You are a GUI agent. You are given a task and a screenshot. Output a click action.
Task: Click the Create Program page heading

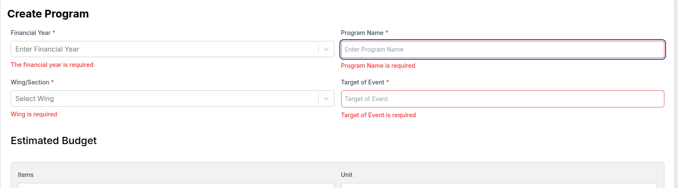click(48, 14)
